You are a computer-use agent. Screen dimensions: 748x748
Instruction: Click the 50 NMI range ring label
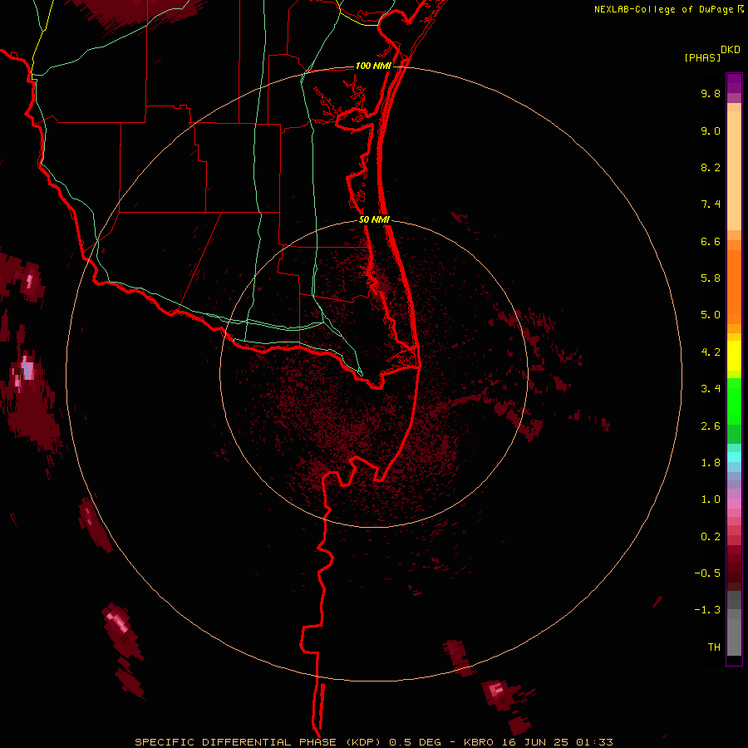(x=374, y=219)
